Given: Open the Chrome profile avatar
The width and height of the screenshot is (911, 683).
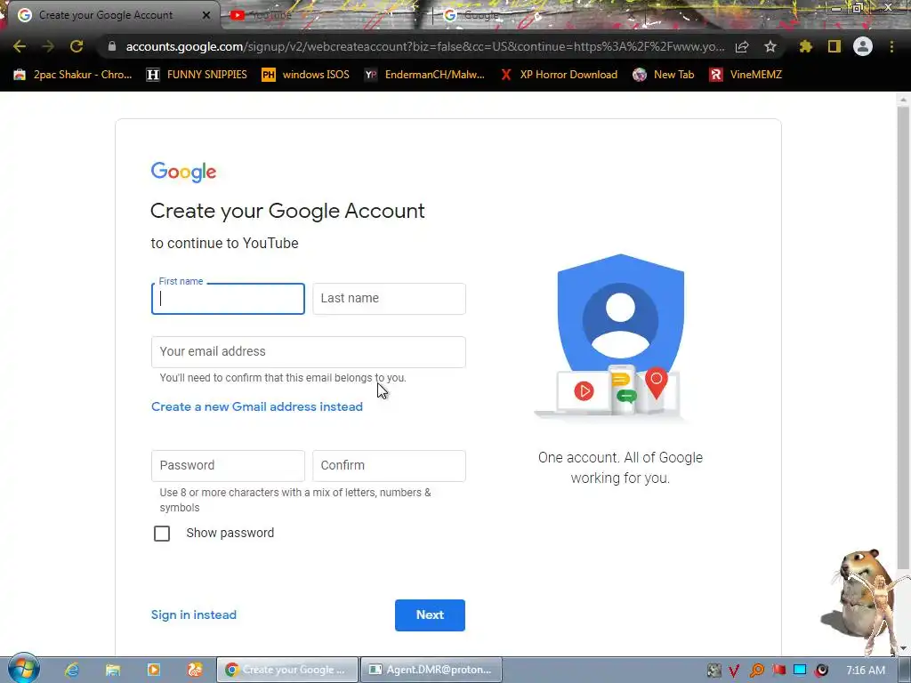Looking at the screenshot, I should coord(863,46).
